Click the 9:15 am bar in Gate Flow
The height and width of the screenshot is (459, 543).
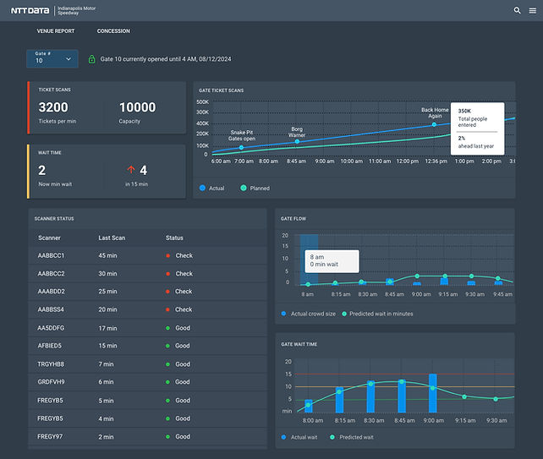pos(444,281)
